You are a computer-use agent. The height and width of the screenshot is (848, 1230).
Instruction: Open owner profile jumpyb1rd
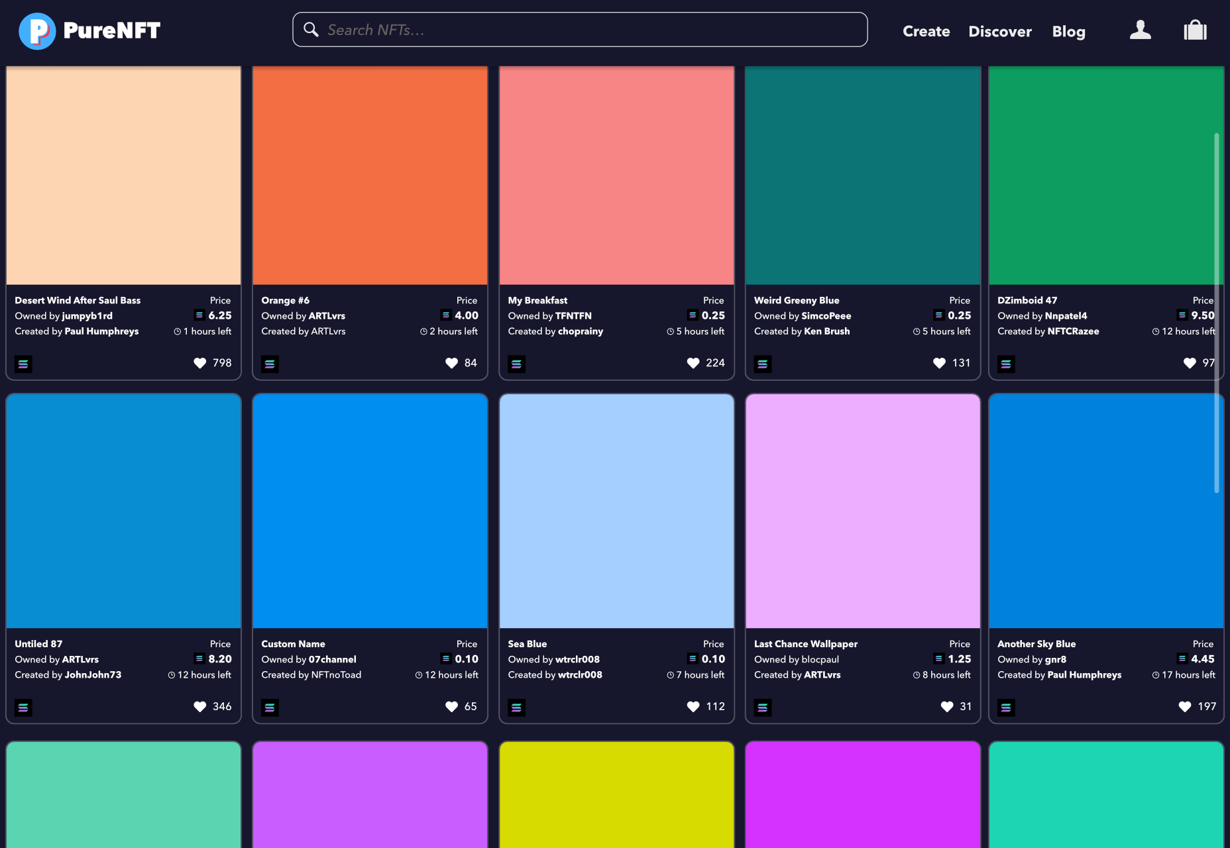87,316
